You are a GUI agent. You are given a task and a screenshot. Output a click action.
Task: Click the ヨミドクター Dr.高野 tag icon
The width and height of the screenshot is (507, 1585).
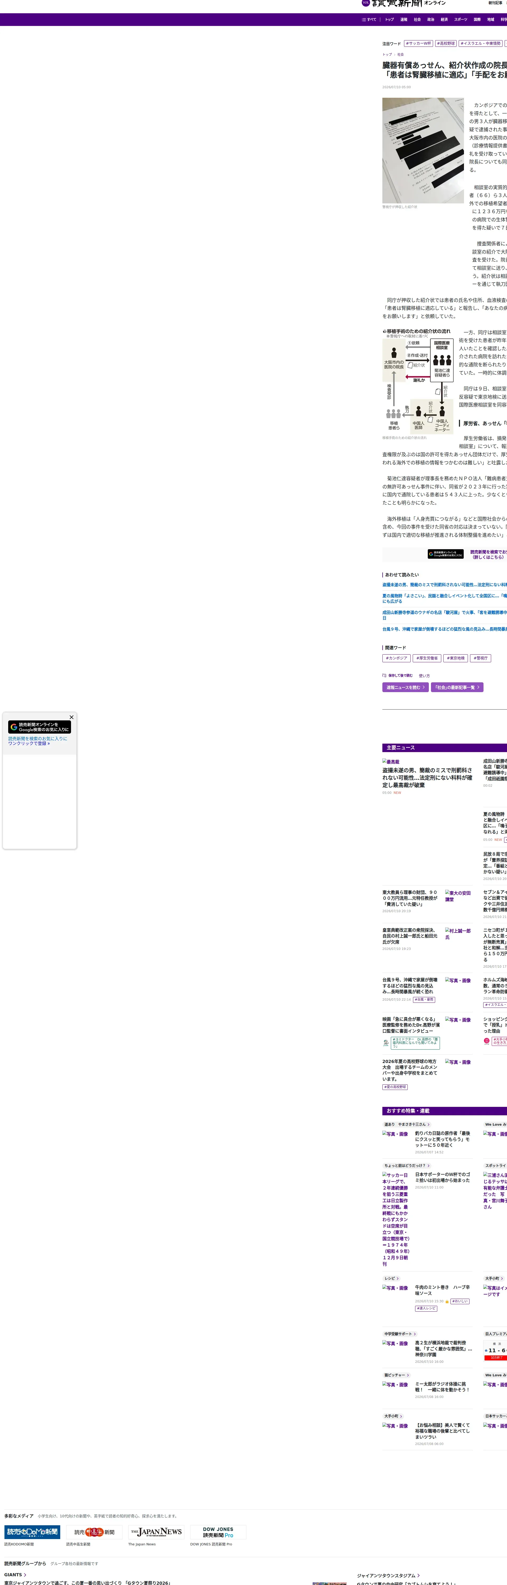[x=386, y=1043]
